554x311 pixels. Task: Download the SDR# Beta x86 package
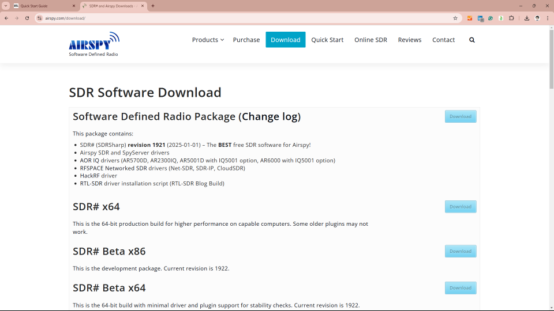click(x=461, y=251)
